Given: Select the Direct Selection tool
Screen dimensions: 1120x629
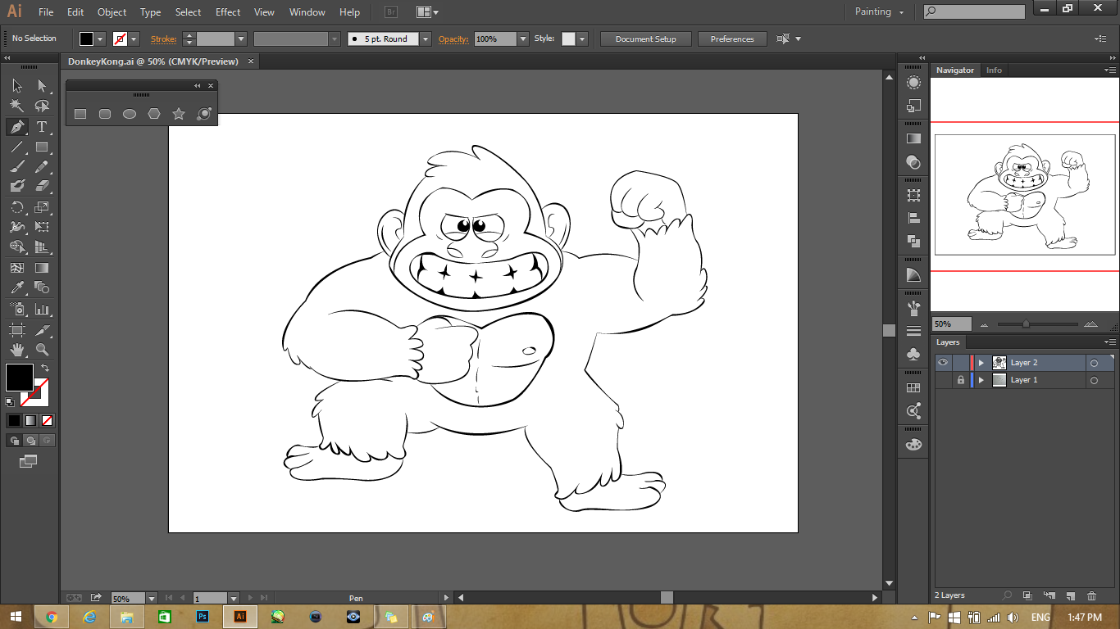Looking at the screenshot, I should 42,85.
